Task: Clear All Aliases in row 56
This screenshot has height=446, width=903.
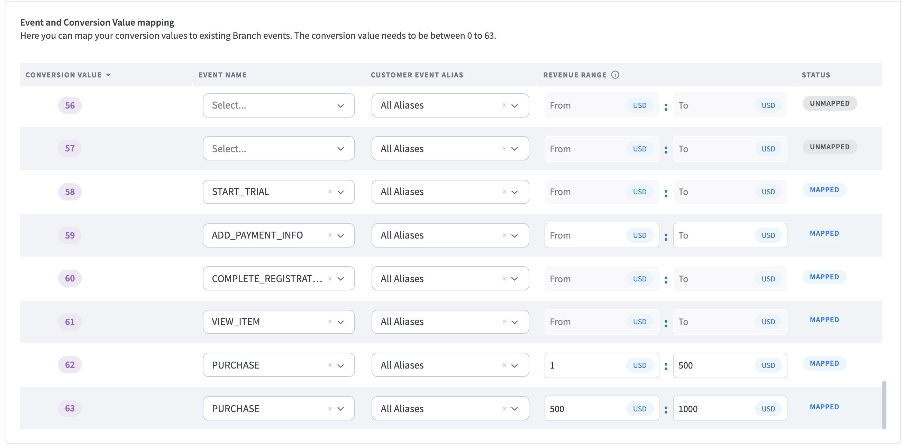Action: pyautogui.click(x=504, y=105)
